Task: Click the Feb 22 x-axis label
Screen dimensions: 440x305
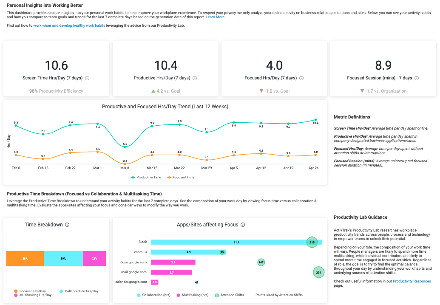Action: click(x=71, y=168)
